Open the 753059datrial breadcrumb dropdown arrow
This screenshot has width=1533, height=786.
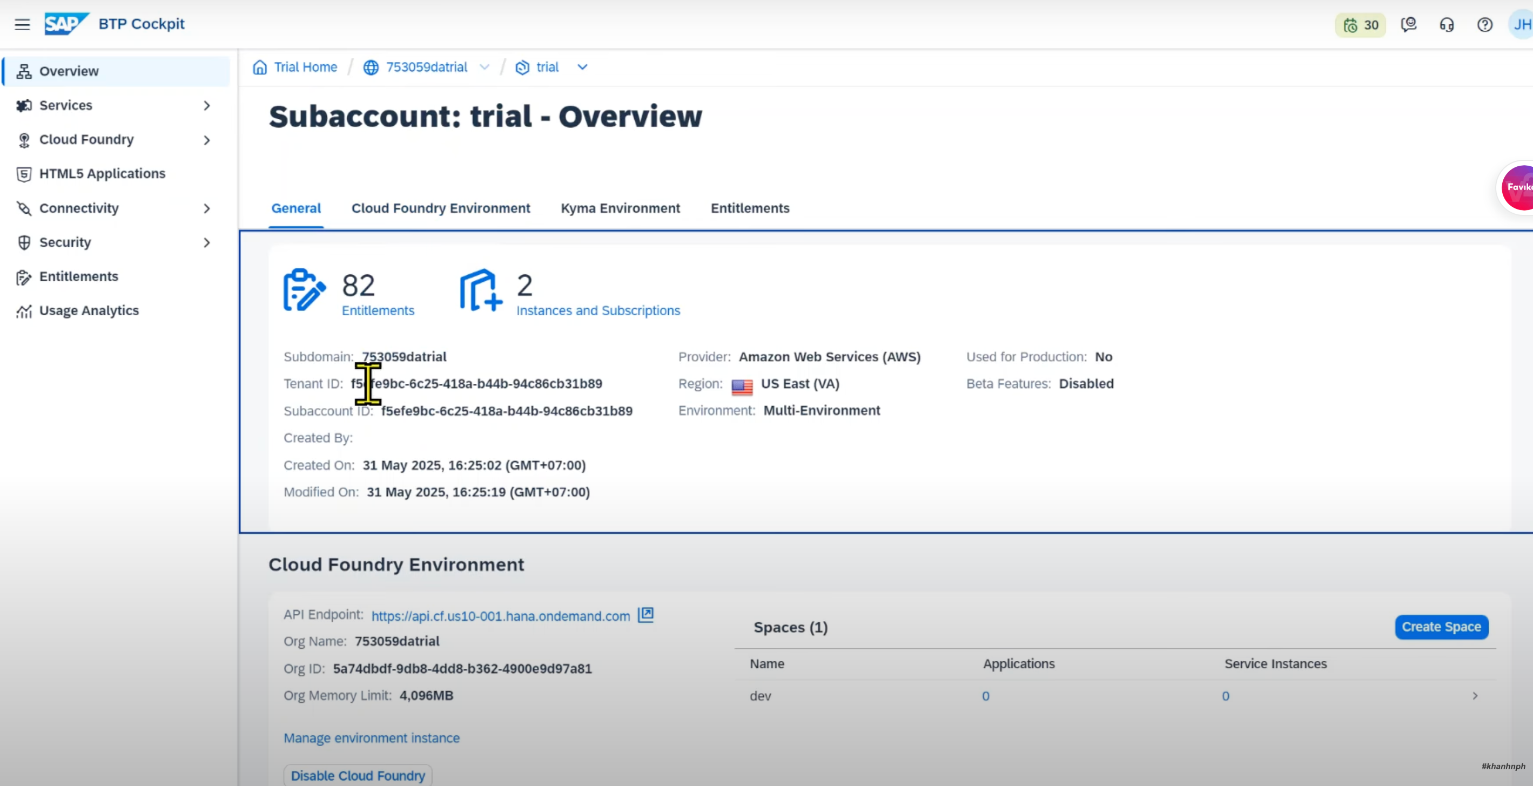point(485,67)
